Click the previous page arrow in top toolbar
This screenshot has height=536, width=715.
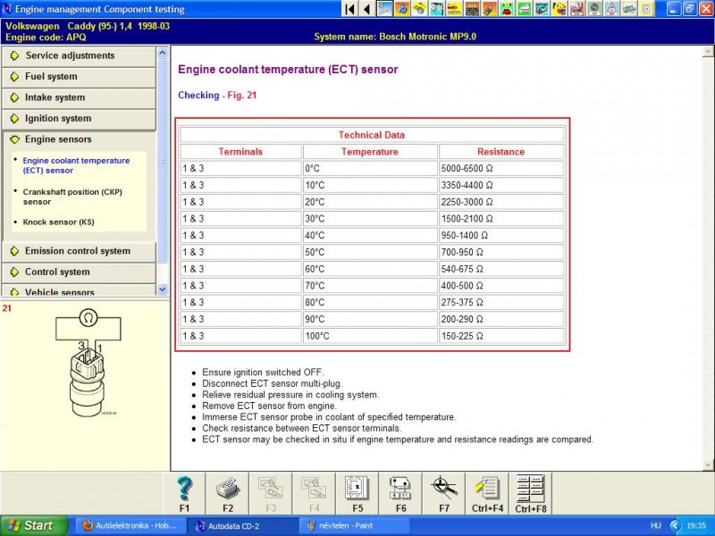[367, 9]
